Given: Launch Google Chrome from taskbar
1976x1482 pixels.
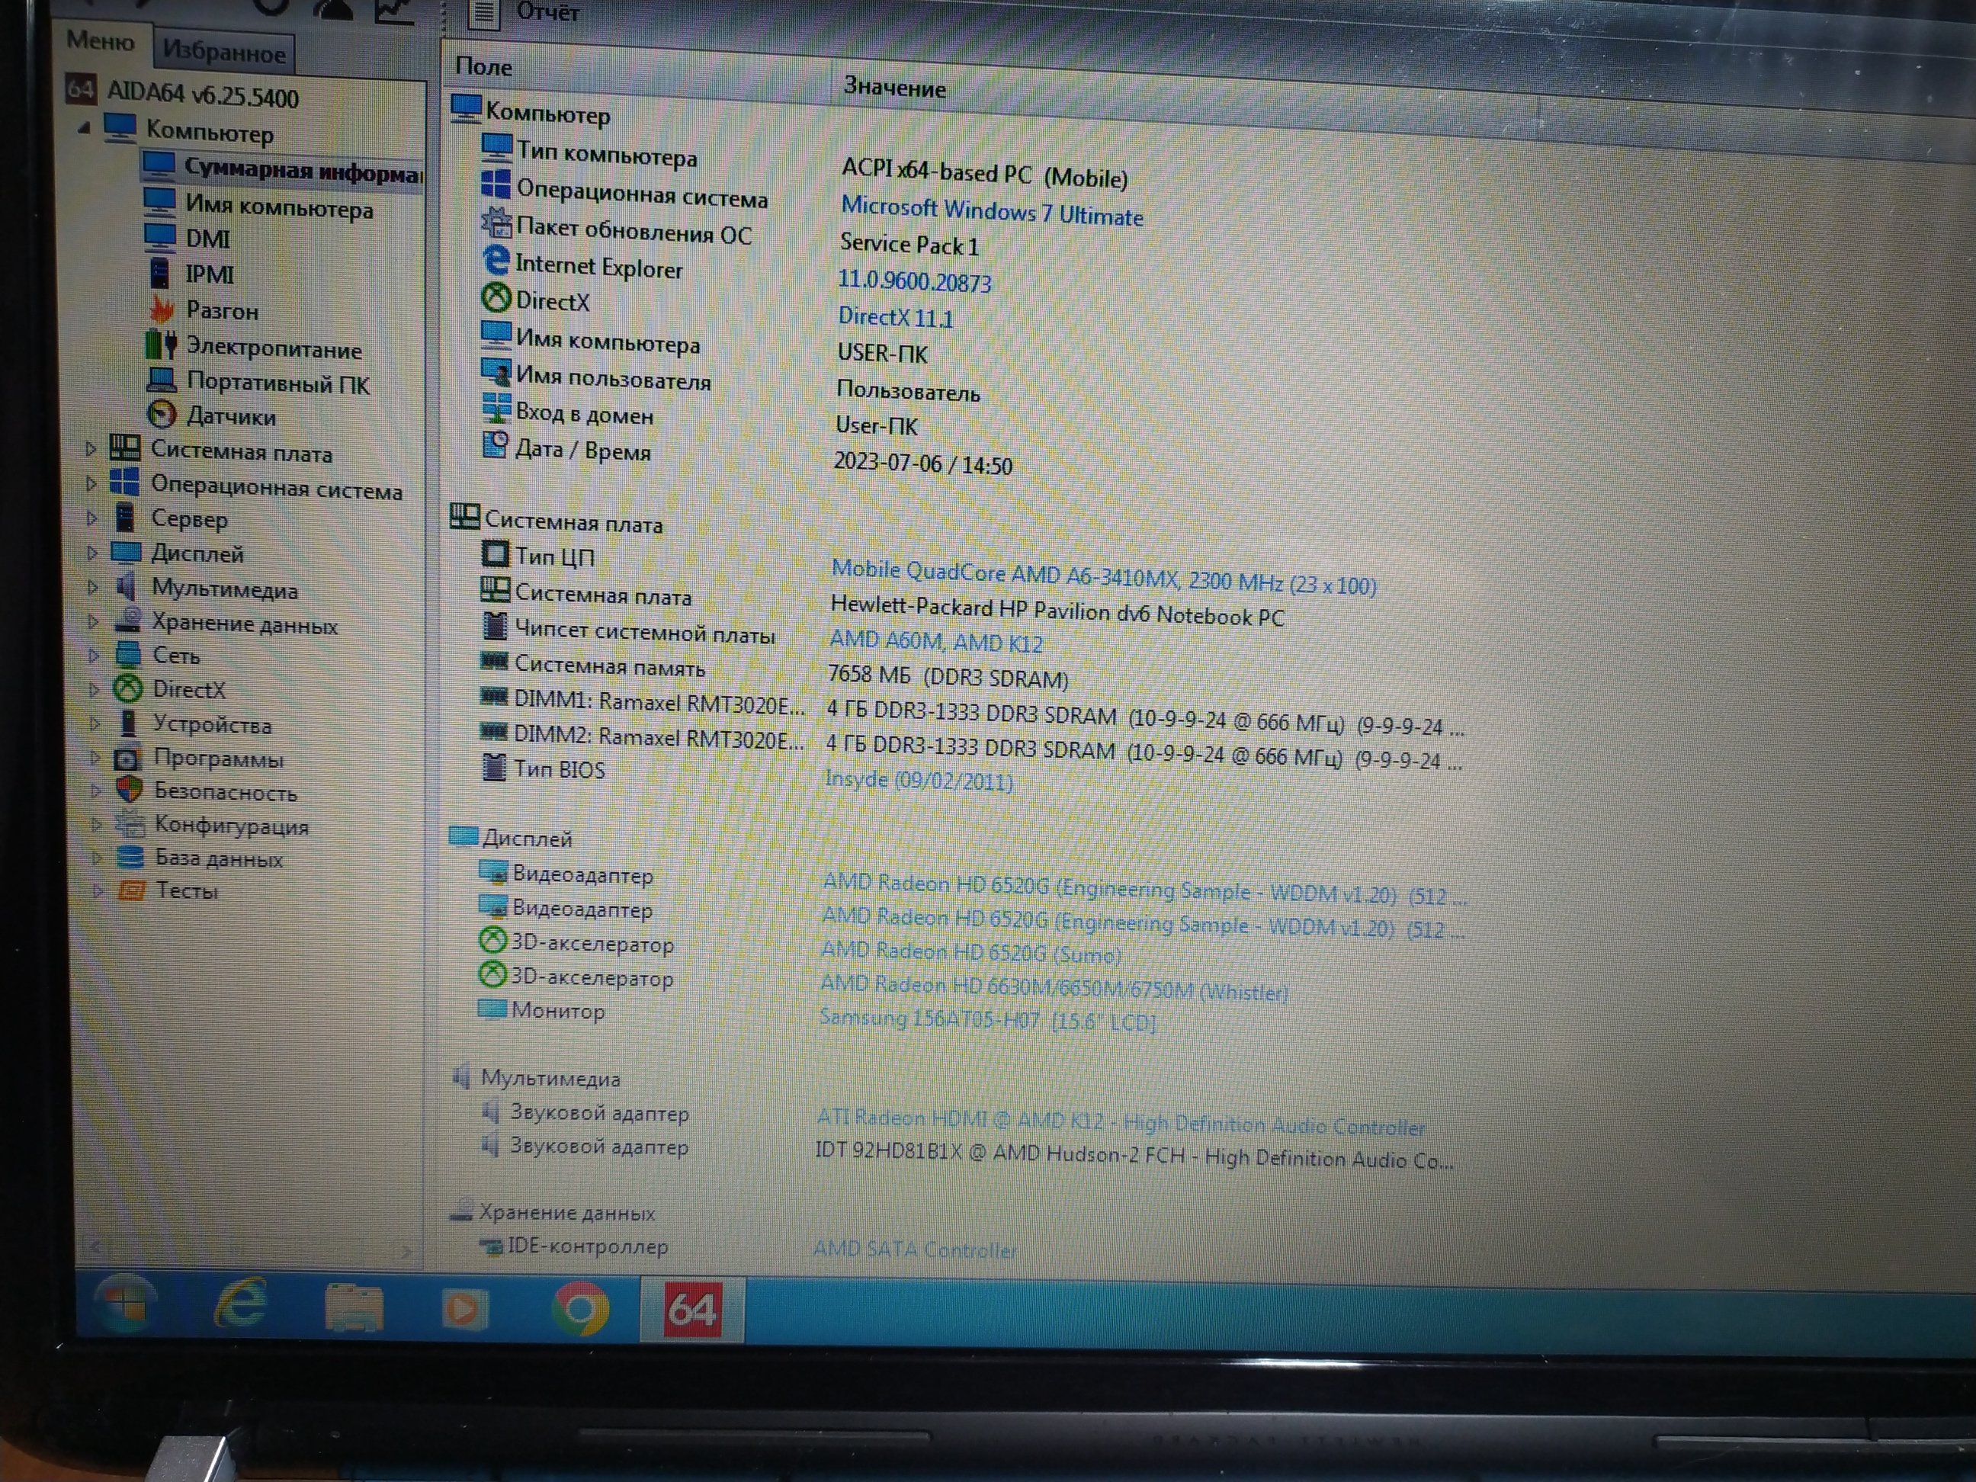Looking at the screenshot, I should tap(579, 1310).
